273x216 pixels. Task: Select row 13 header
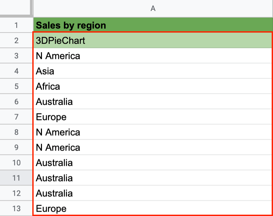click(16, 208)
